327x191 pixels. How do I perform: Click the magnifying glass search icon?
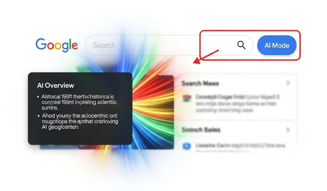(x=241, y=45)
